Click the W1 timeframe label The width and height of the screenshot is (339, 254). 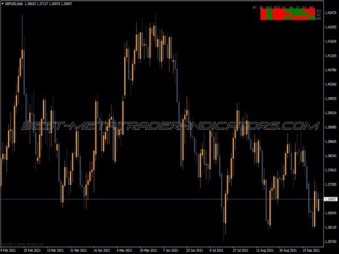tap(305, 7)
